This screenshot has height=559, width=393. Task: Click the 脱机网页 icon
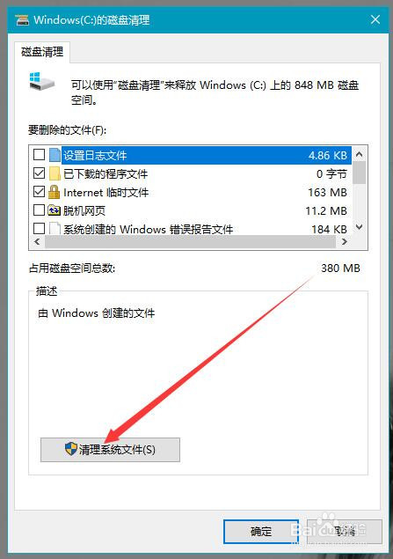[x=55, y=210]
